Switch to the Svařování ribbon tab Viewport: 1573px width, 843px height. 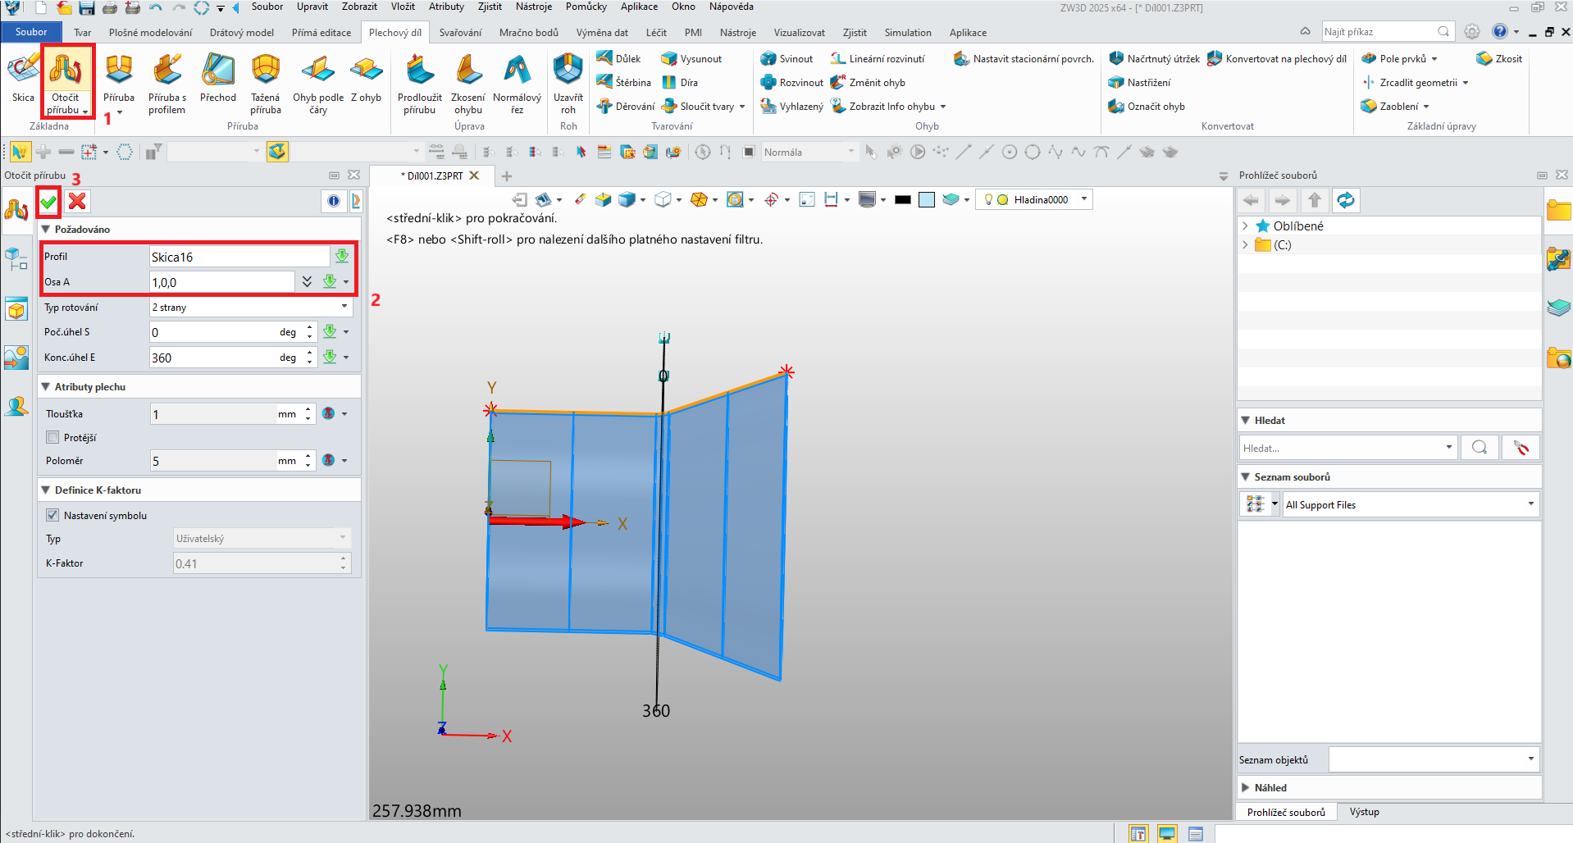click(x=460, y=33)
